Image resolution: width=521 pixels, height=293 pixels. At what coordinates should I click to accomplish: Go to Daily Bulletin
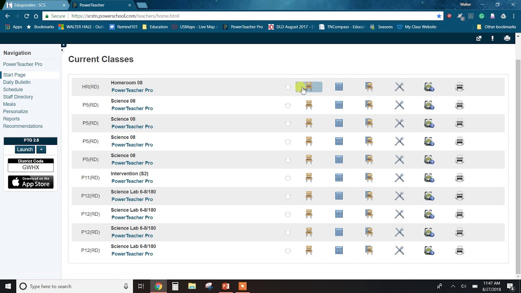pos(17,82)
